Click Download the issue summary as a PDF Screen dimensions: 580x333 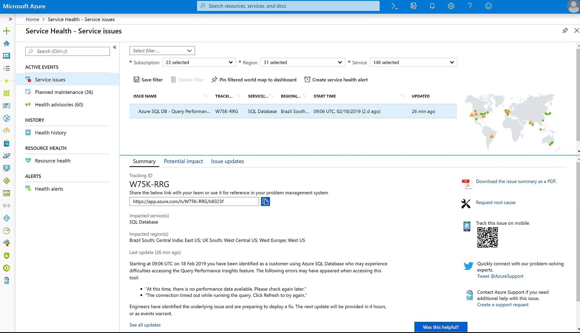pyautogui.click(x=516, y=181)
